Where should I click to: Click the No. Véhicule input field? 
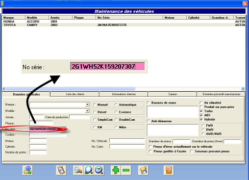pyautogui.click(x=127, y=141)
